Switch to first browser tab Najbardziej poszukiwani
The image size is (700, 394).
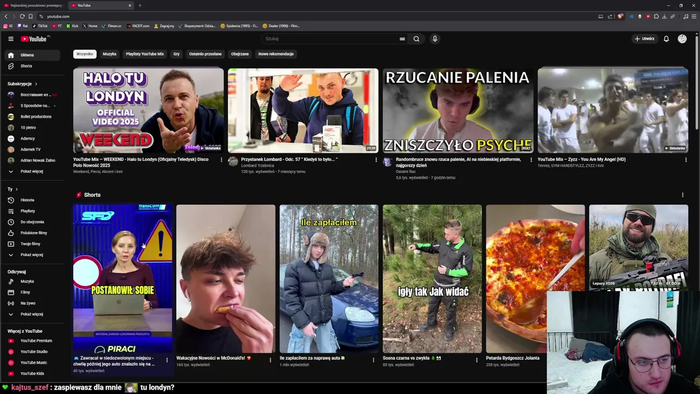coord(33,5)
